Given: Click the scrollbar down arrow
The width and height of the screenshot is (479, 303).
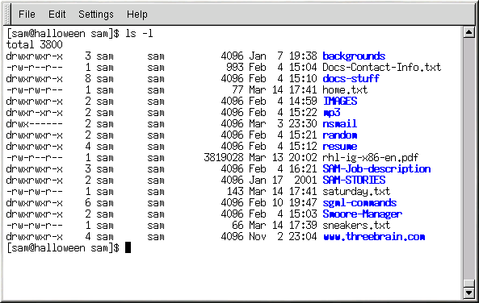Looking at the screenshot, I should click(469, 293).
